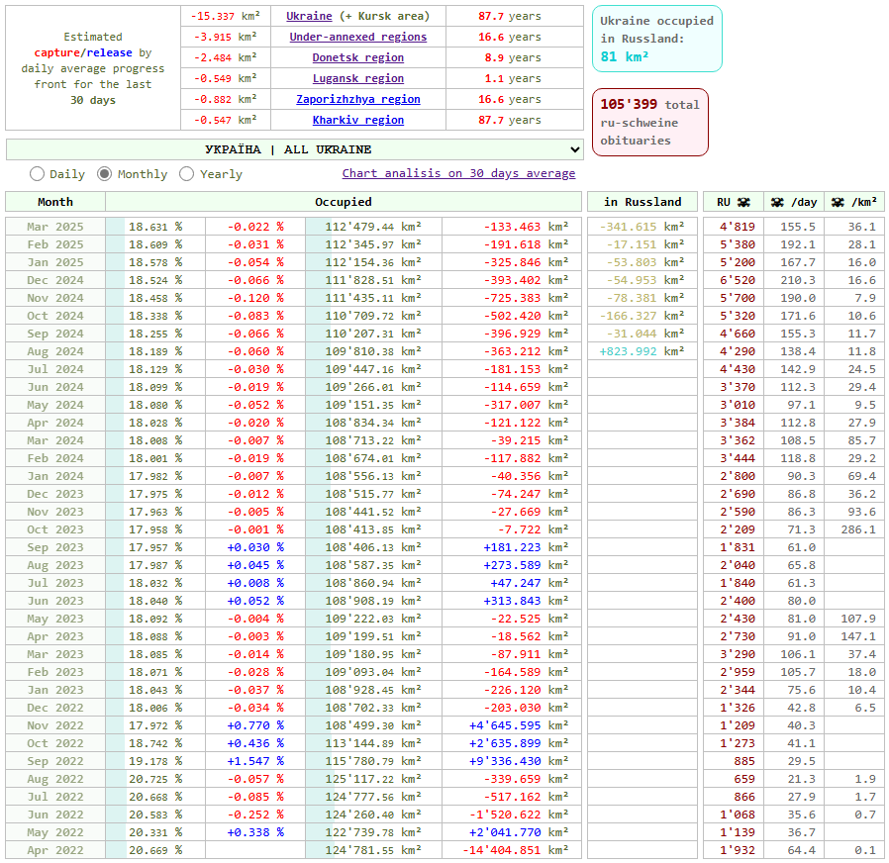Click skull icon in per-km² column header
Viewport: 889px width, 863px height.
tap(838, 202)
